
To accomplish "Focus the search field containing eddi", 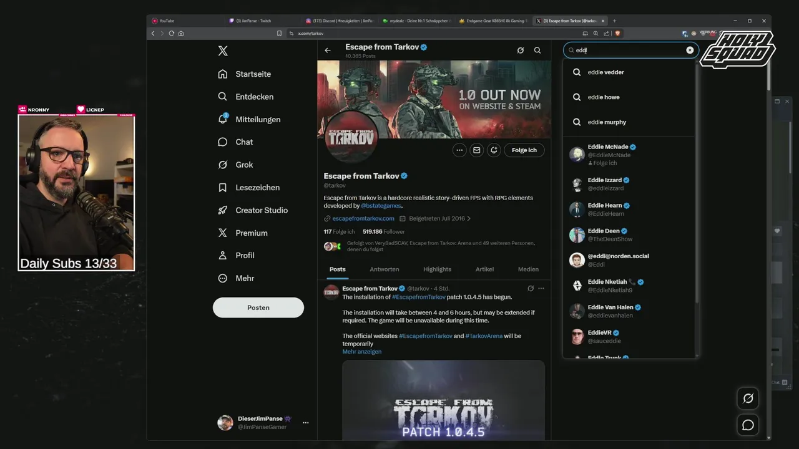I will (x=630, y=51).
